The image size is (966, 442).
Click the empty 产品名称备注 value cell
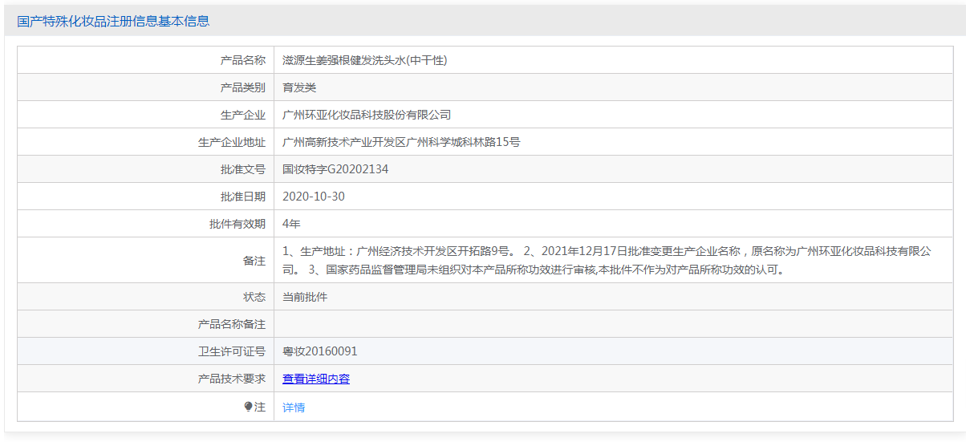(x=614, y=324)
